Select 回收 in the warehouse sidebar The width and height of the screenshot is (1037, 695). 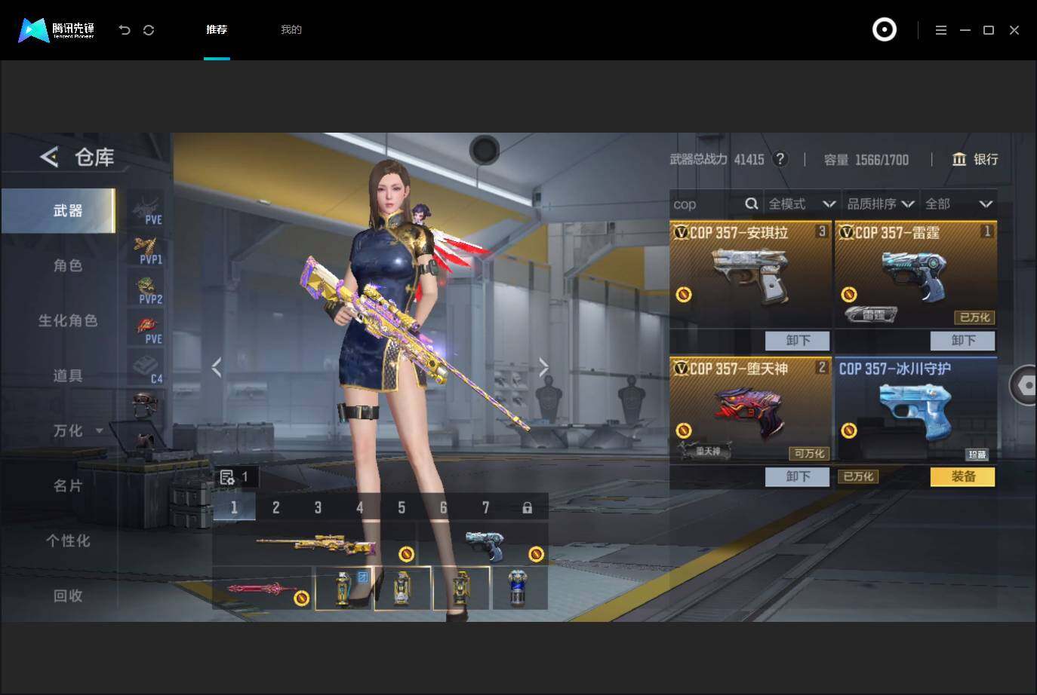coord(67,595)
